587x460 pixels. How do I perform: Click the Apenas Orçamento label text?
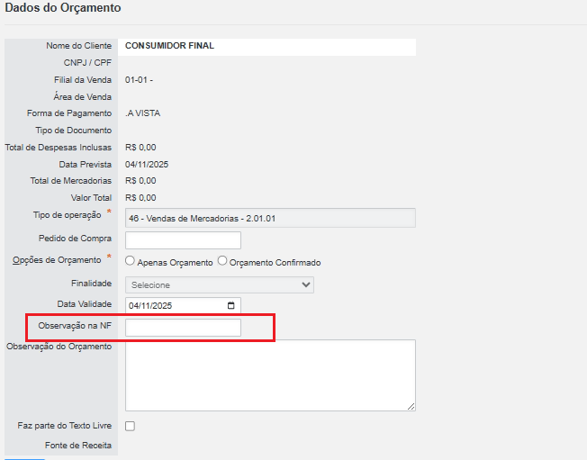click(175, 263)
